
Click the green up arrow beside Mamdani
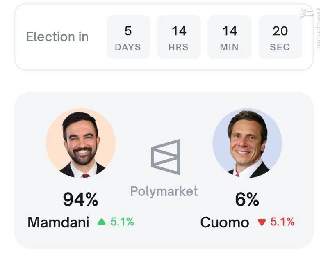click(102, 222)
